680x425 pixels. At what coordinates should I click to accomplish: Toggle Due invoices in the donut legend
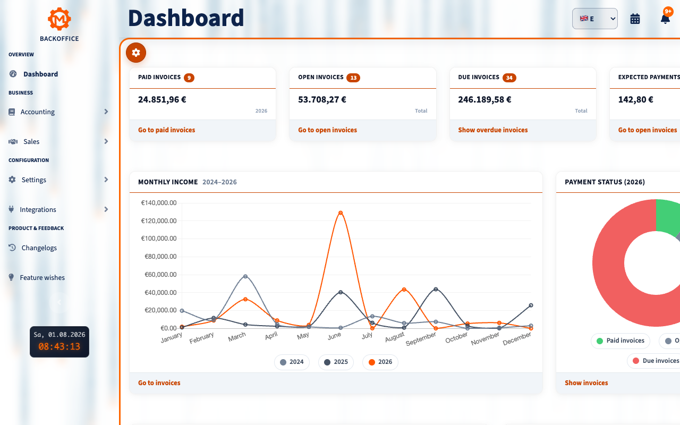(654, 361)
